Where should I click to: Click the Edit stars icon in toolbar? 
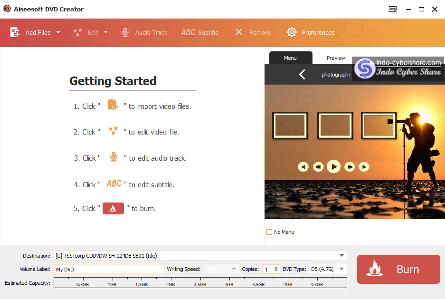point(77,32)
